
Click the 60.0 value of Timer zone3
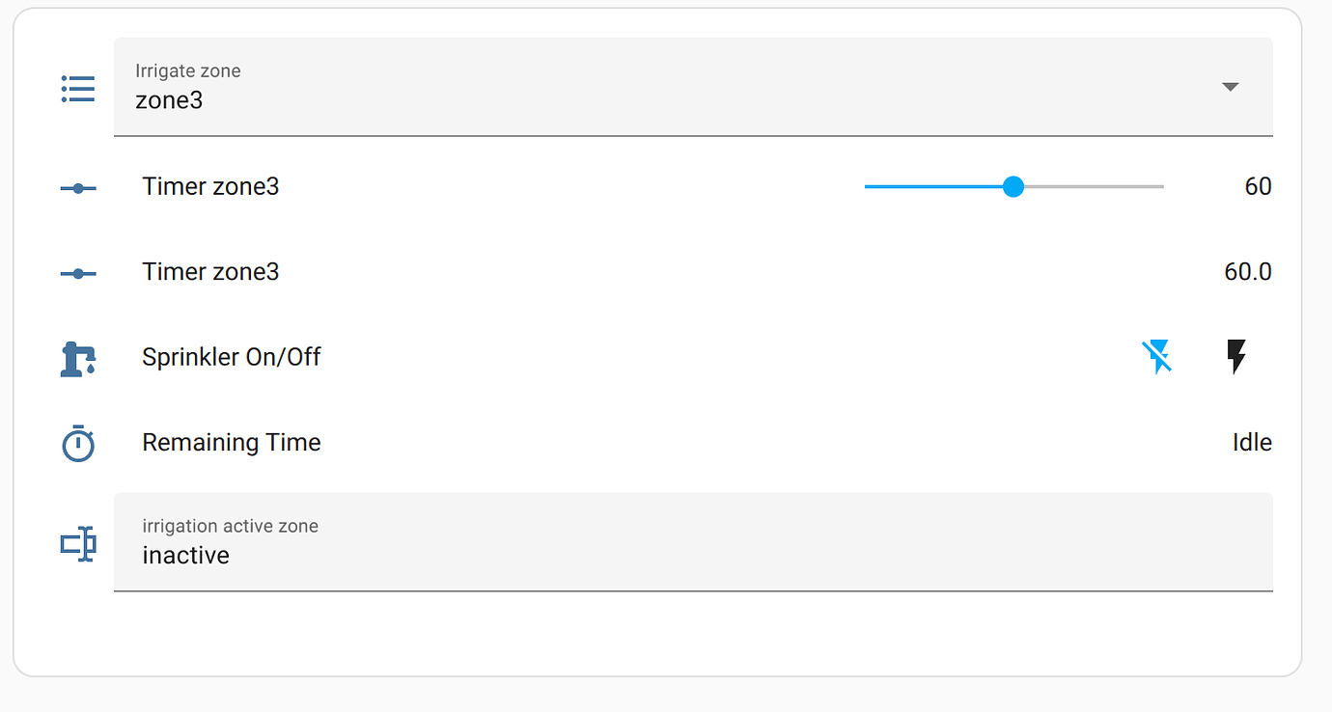point(1247,272)
